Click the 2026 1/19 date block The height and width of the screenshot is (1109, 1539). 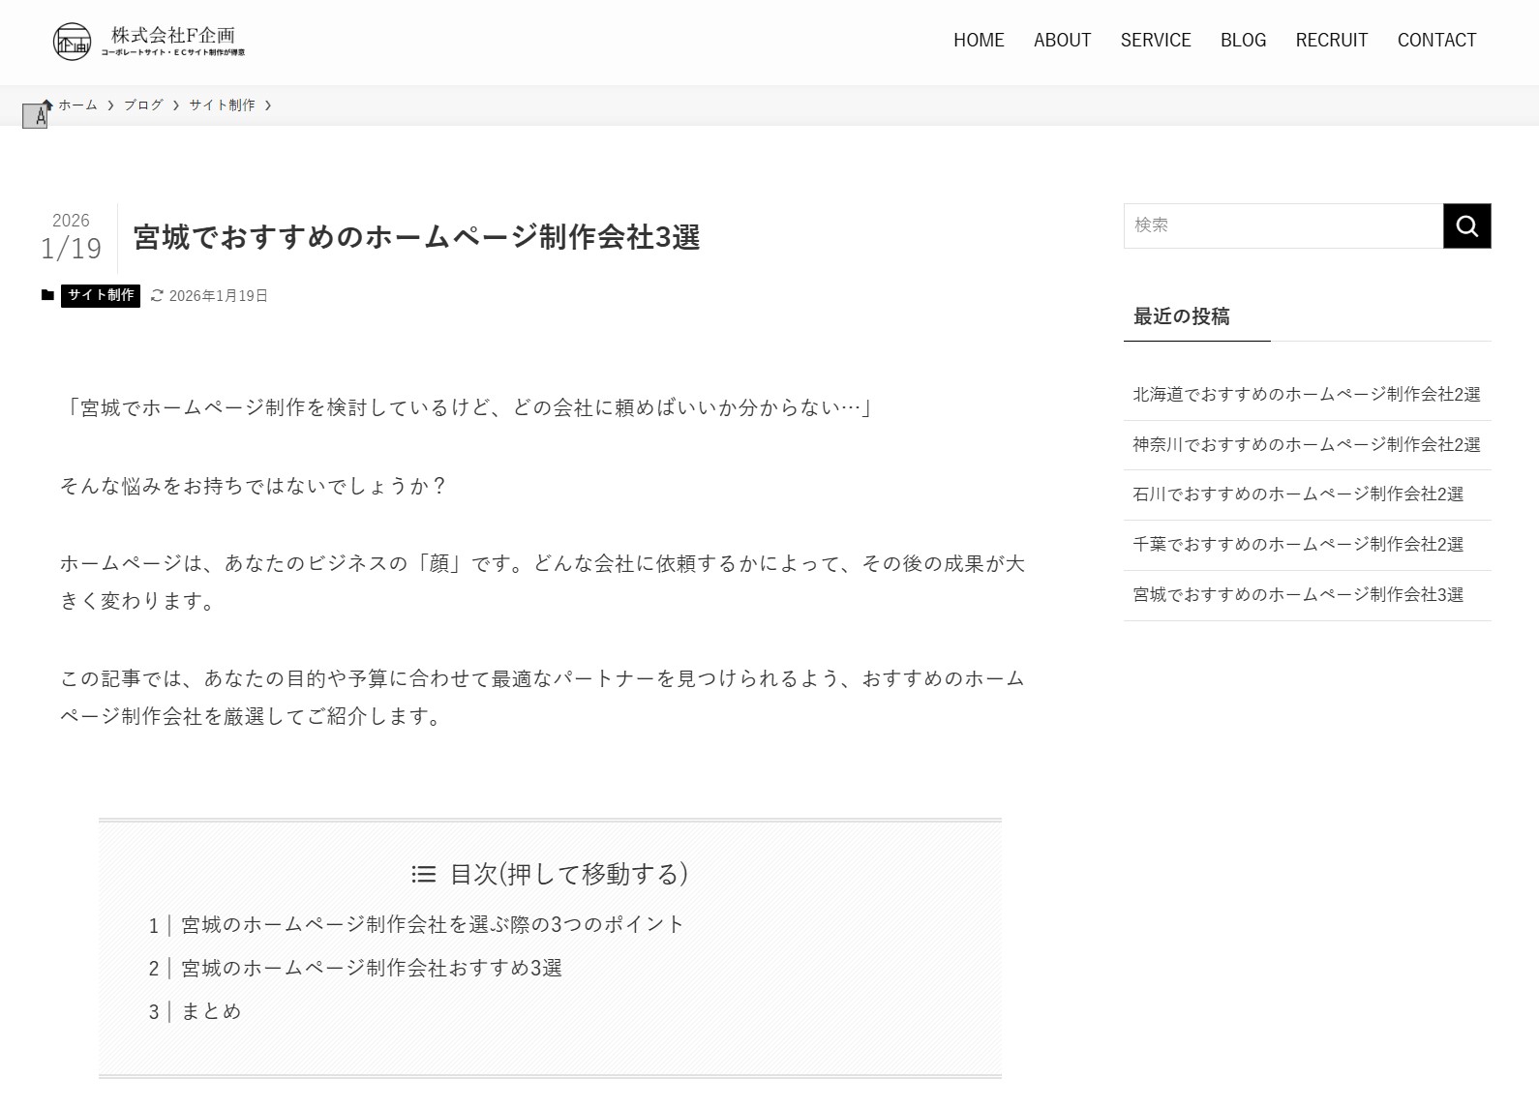click(x=71, y=238)
